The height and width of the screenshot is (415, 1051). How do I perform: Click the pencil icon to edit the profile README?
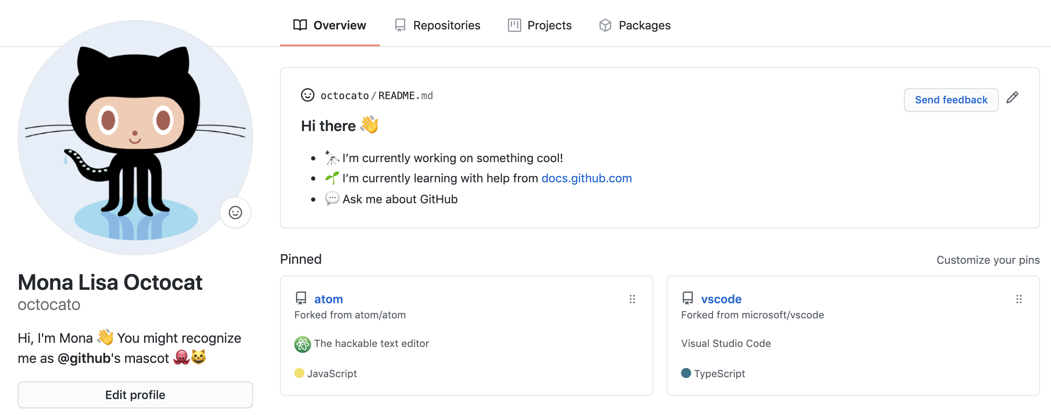[x=1013, y=97]
